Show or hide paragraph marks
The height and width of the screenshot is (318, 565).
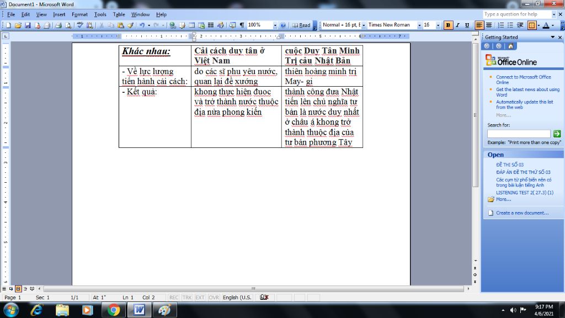[x=242, y=25]
